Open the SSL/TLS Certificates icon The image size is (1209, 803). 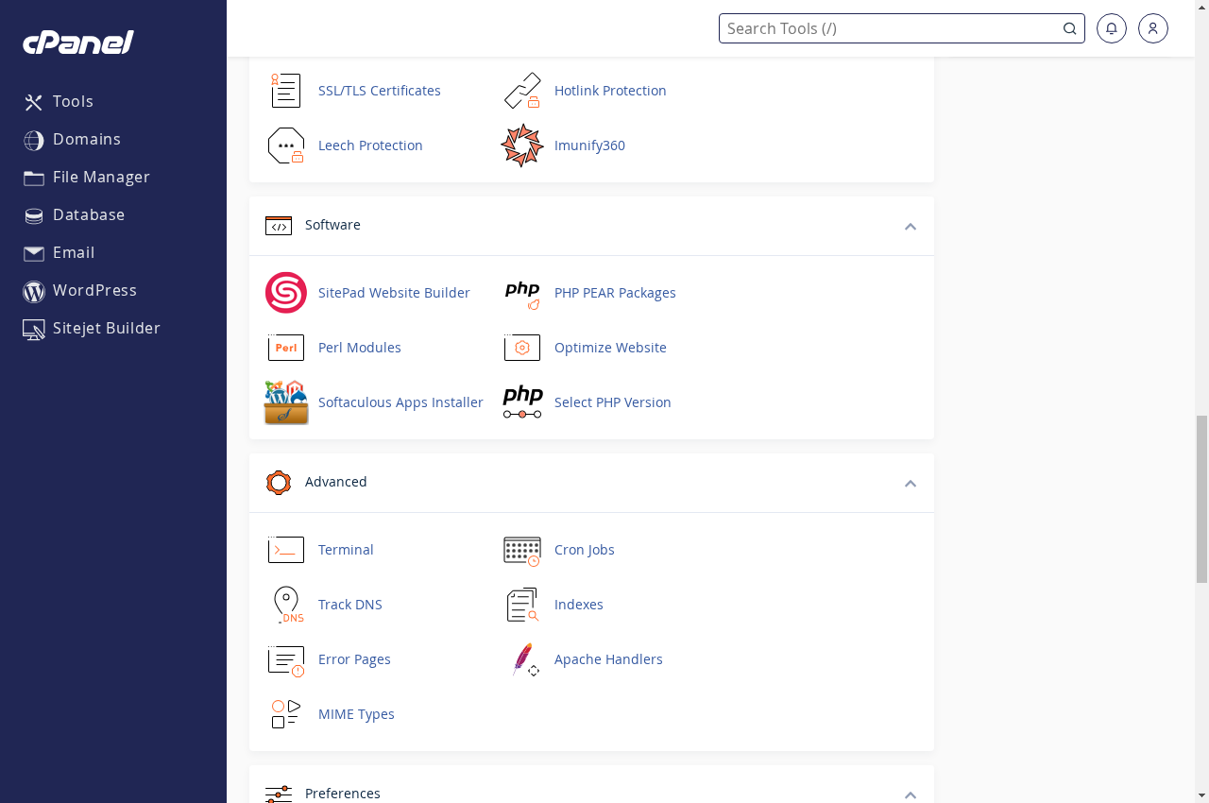tap(286, 91)
